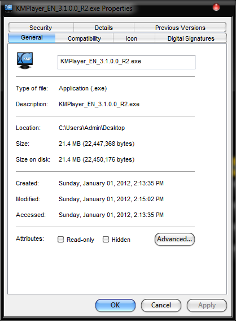
Task: Click the small KMPlayer icon in the title bar
Action: click(8, 8)
